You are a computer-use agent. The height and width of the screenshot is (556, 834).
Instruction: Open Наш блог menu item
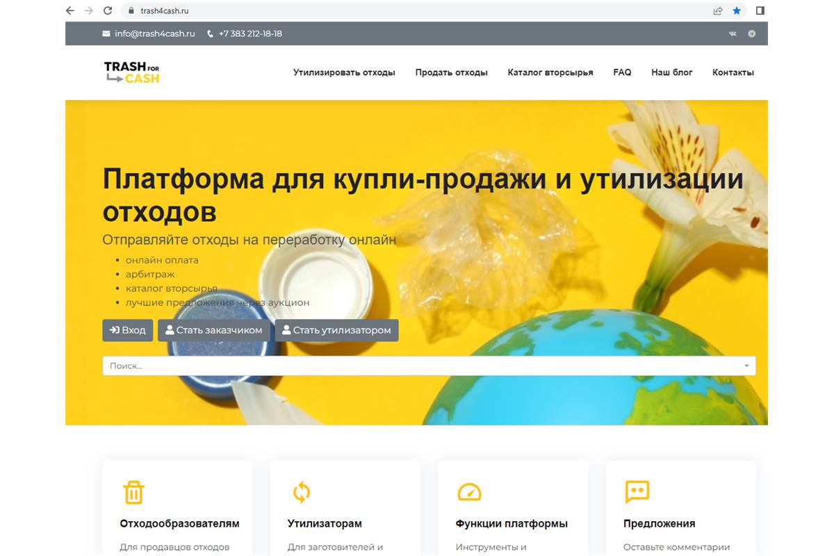tap(672, 72)
